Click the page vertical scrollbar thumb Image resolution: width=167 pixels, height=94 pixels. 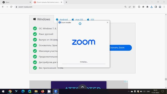[x=166, y=79]
